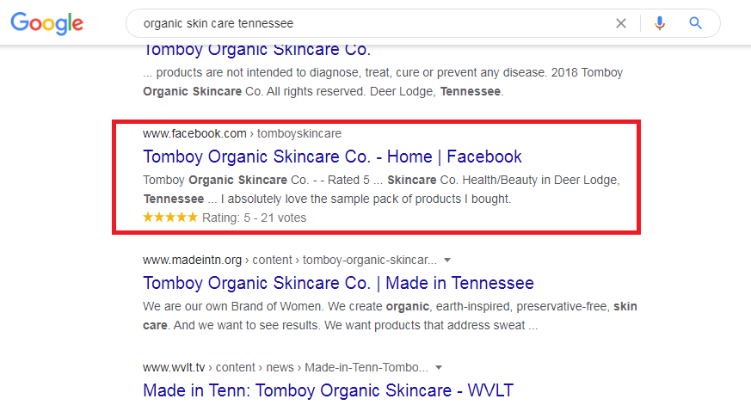Click the www.facebook.com › tomboyskincare breadcrumb
Viewport: 751px width, 405px height.
pos(242,133)
